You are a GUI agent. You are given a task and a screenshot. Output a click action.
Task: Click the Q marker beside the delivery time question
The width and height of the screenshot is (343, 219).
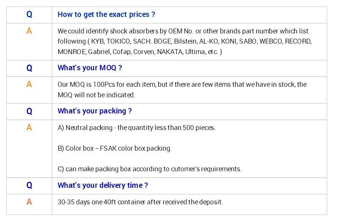(x=29, y=185)
